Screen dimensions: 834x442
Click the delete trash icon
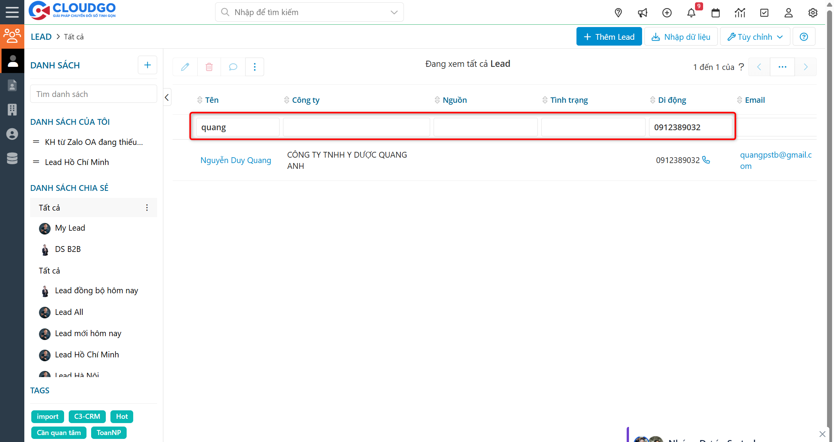click(209, 66)
